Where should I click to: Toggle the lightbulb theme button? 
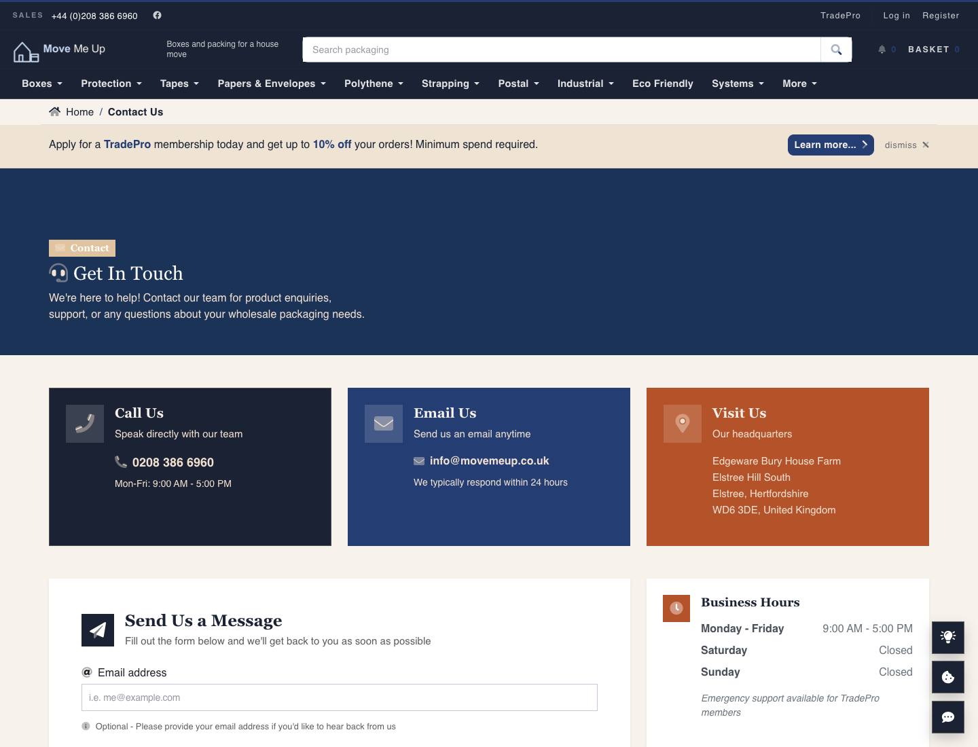(948, 637)
